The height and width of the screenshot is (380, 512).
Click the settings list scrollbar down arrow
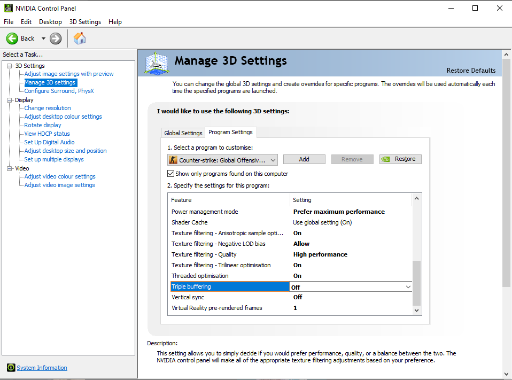[417, 309]
